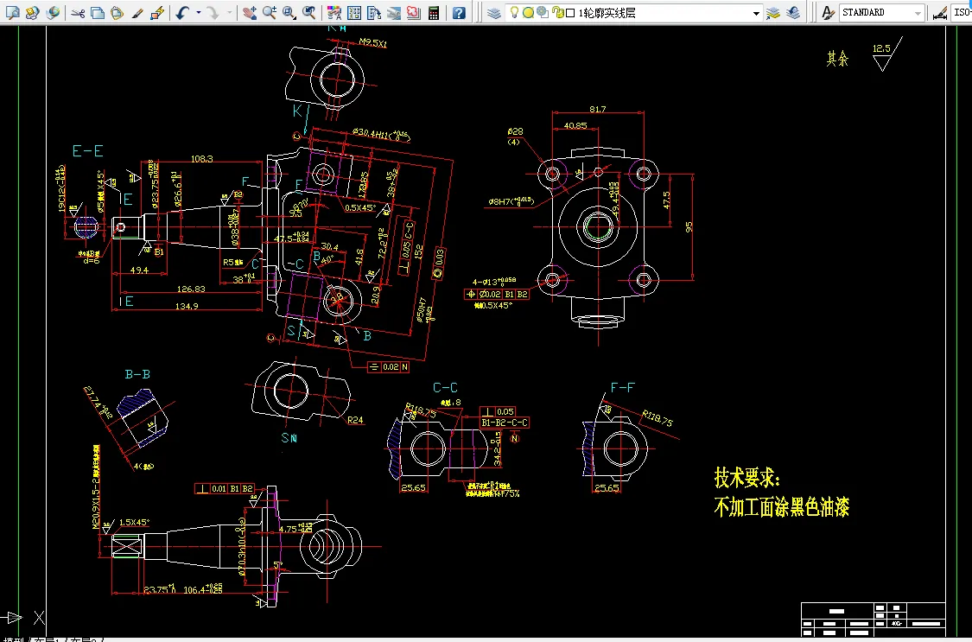Click the greyed Redo arrow
The image size is (972, 642).
coord(213,12)
